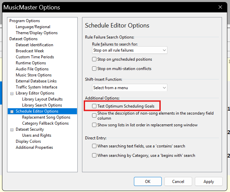
Task: Open Audio File Options
Action: (x=32, y=69)
